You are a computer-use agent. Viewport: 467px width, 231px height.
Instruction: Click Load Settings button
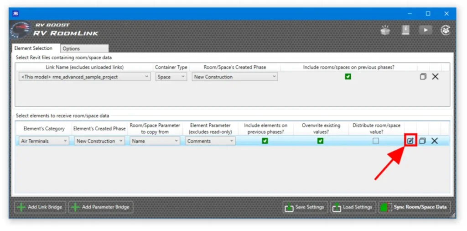[353, 207]
